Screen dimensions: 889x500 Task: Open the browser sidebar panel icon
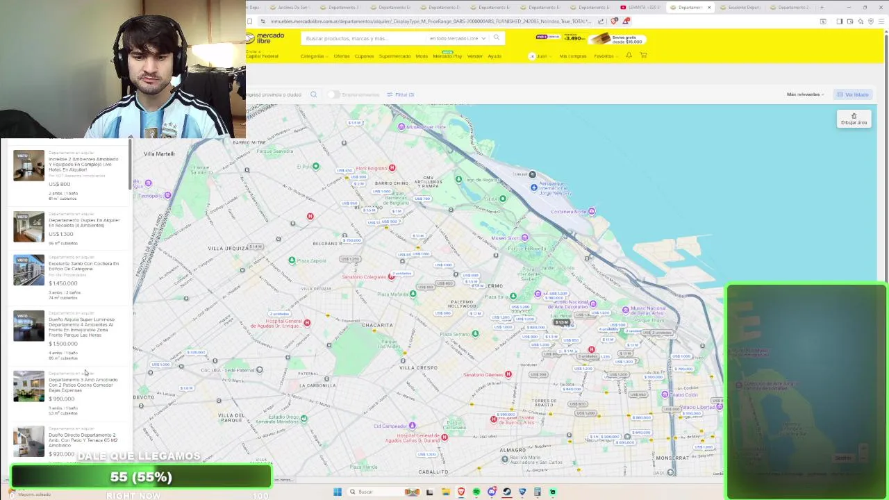pos(839,22)
